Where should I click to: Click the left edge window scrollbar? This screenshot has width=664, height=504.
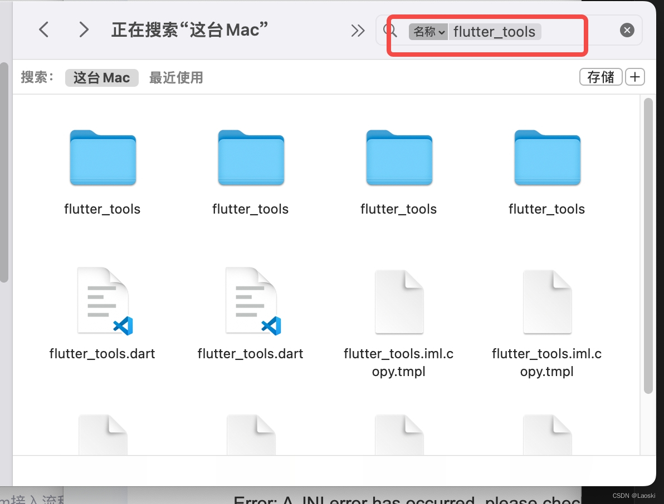[4, 172]
